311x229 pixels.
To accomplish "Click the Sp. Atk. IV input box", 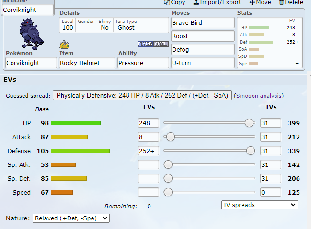I will (x=271, y=164).
